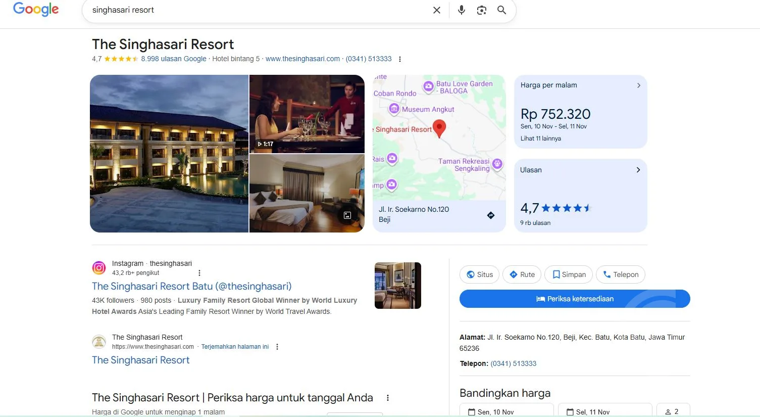Image resolution: width=760 pixels, height=417 pixels.
Task: Open the three-dot menu beside the Instagram result
Action: (x=199, y=272)
